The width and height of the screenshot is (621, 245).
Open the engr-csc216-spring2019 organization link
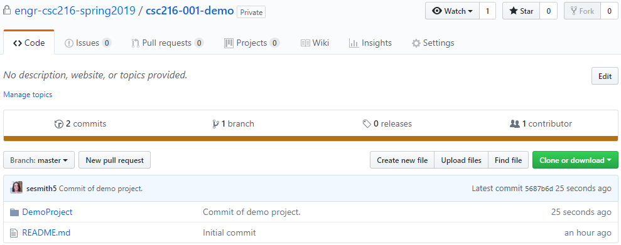click(x=75, y=11)
